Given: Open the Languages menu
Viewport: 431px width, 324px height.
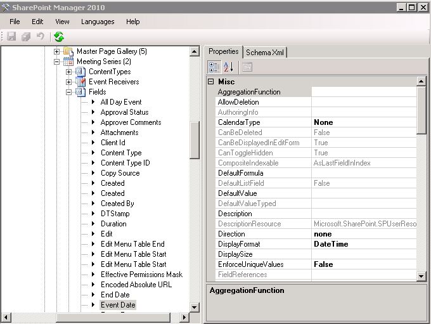Looking at the screenshot, I should [x=98, y=22].
